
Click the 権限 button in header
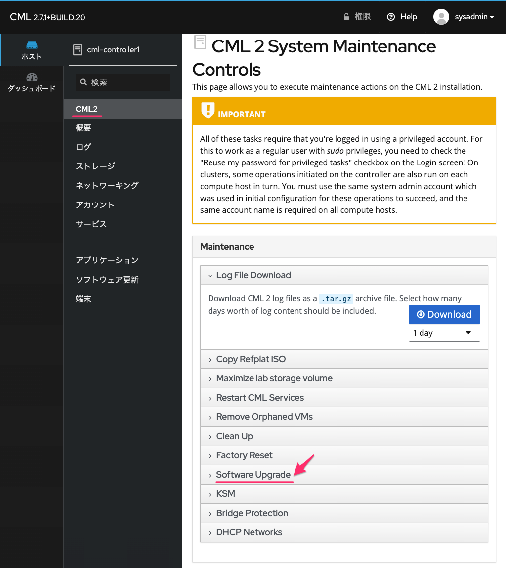point(357,17)
